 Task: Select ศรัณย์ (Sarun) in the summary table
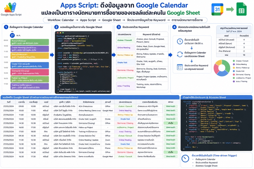coord(225,44)
